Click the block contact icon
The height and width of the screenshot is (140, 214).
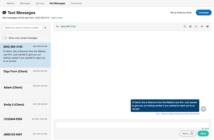pyautogui.click(x=185, y=26)
